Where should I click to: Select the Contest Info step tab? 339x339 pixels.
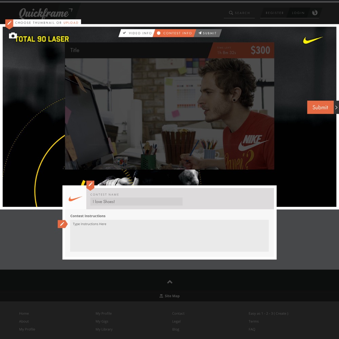[175, 33]
